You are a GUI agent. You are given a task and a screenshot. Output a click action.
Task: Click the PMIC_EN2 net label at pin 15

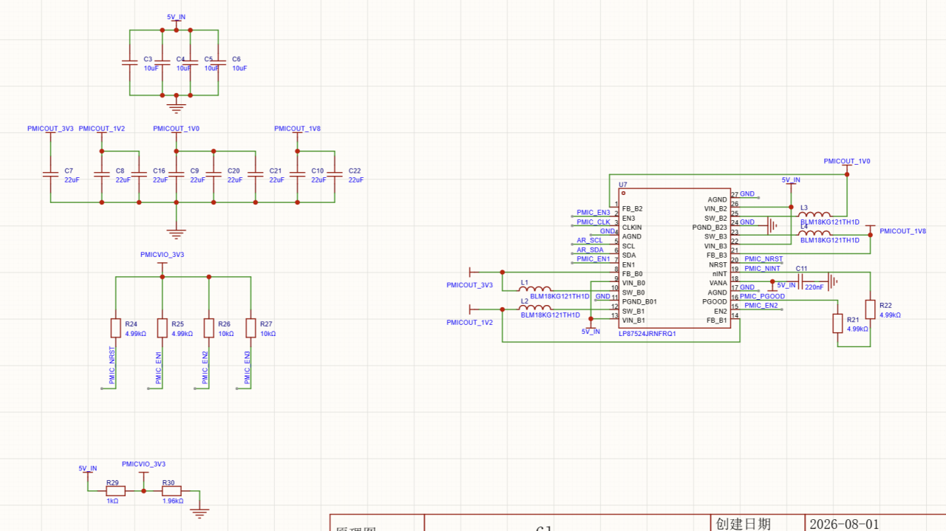point(760,305)
